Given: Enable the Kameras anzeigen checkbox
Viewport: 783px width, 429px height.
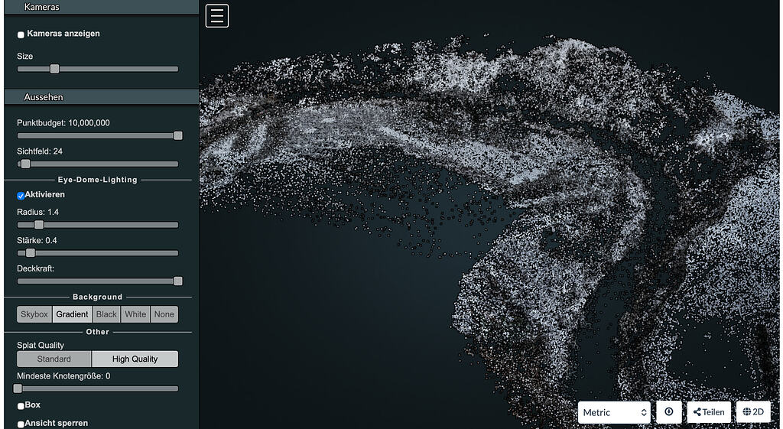Looking at the screenshot, I should pyautogui.click(x=21, y=34).
